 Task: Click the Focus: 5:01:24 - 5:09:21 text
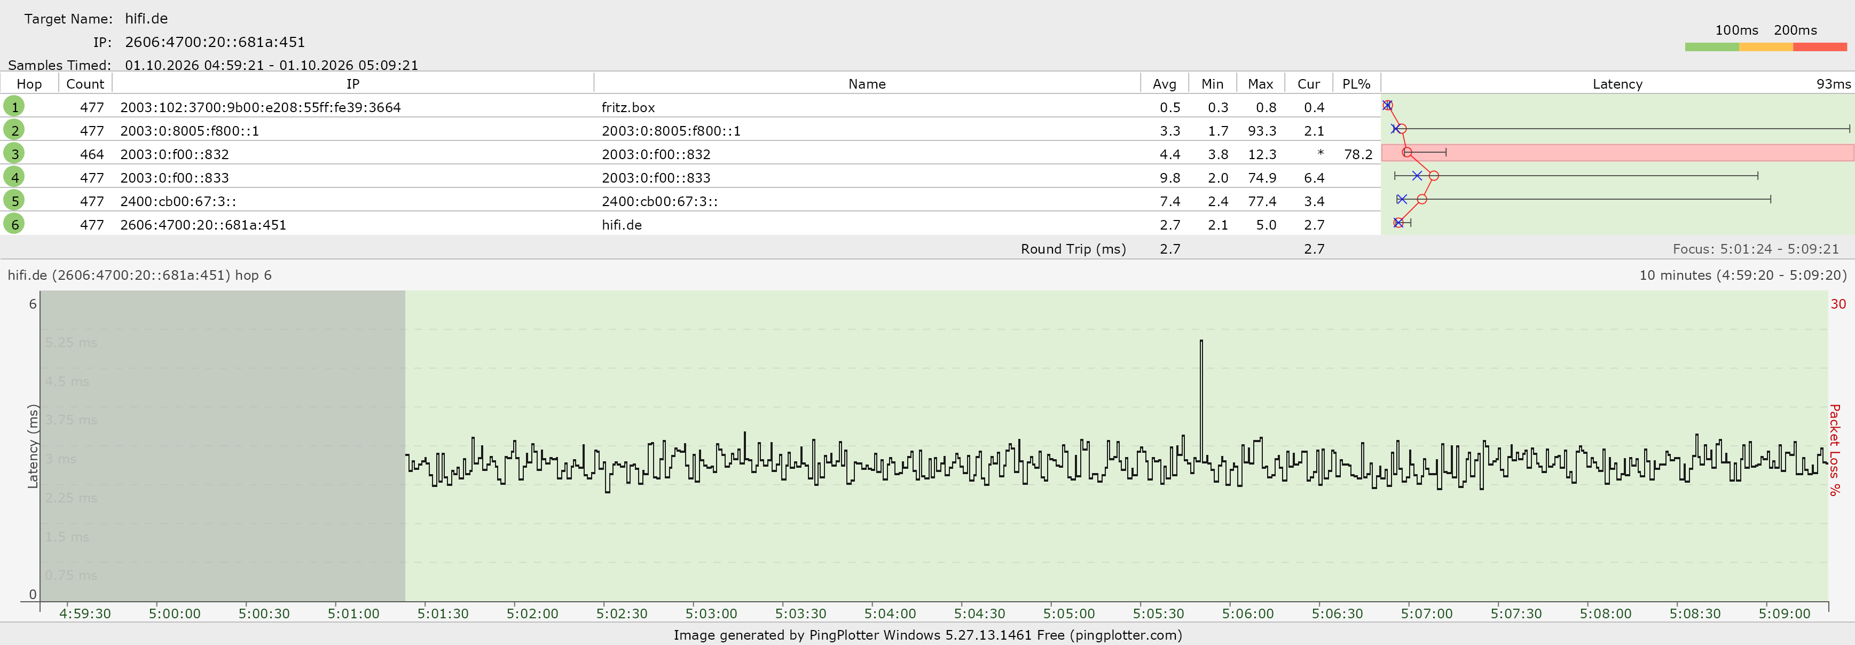click(1756, 249)
